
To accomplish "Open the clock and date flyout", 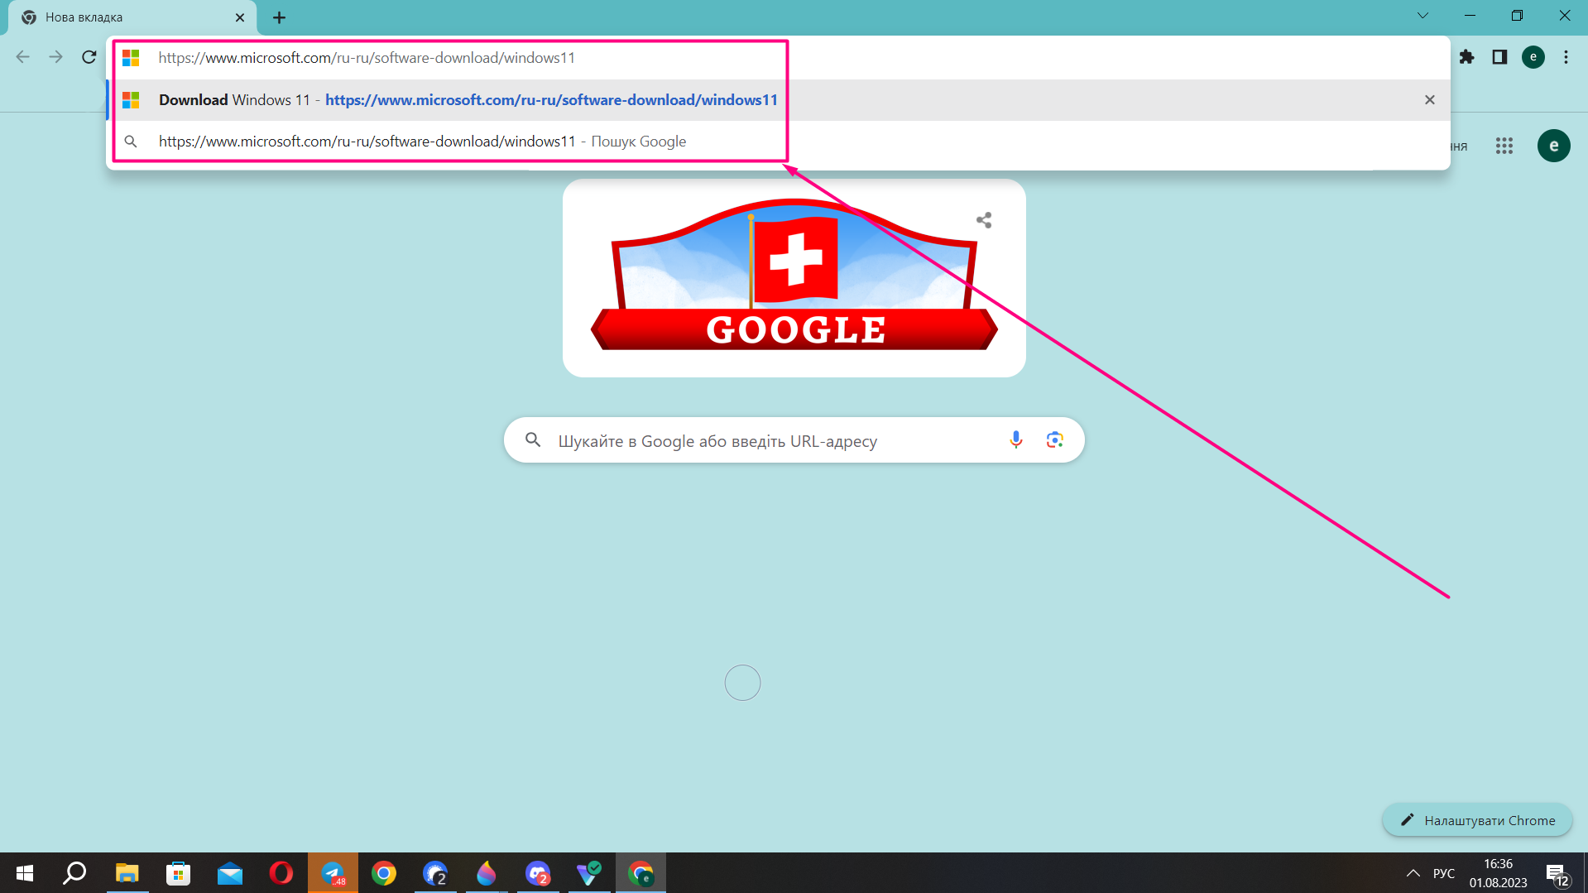I will 1498,873.
